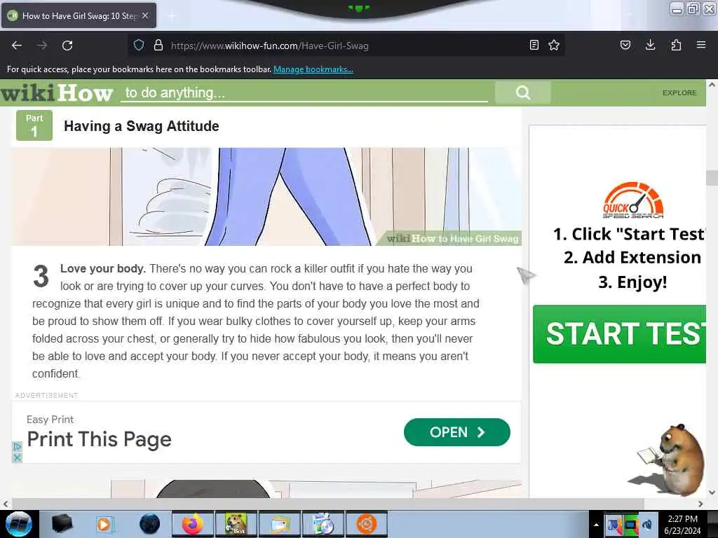This screenshot has height=538, width=718.
Task: Click the scroll up arrow
Action: pyautogui.click(x=712, y=85)
